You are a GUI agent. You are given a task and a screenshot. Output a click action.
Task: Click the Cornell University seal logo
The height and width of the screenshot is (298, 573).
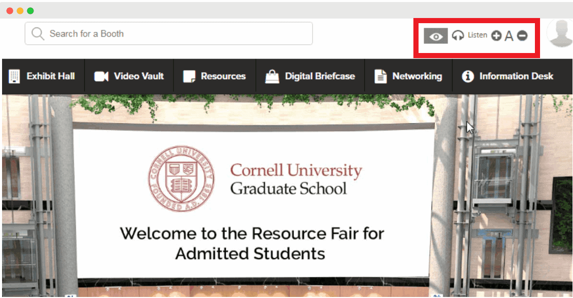181,179
